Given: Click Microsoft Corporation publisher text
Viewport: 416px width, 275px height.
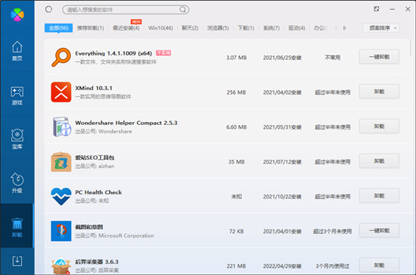Looking at the screenshot, I should (126, 236).
